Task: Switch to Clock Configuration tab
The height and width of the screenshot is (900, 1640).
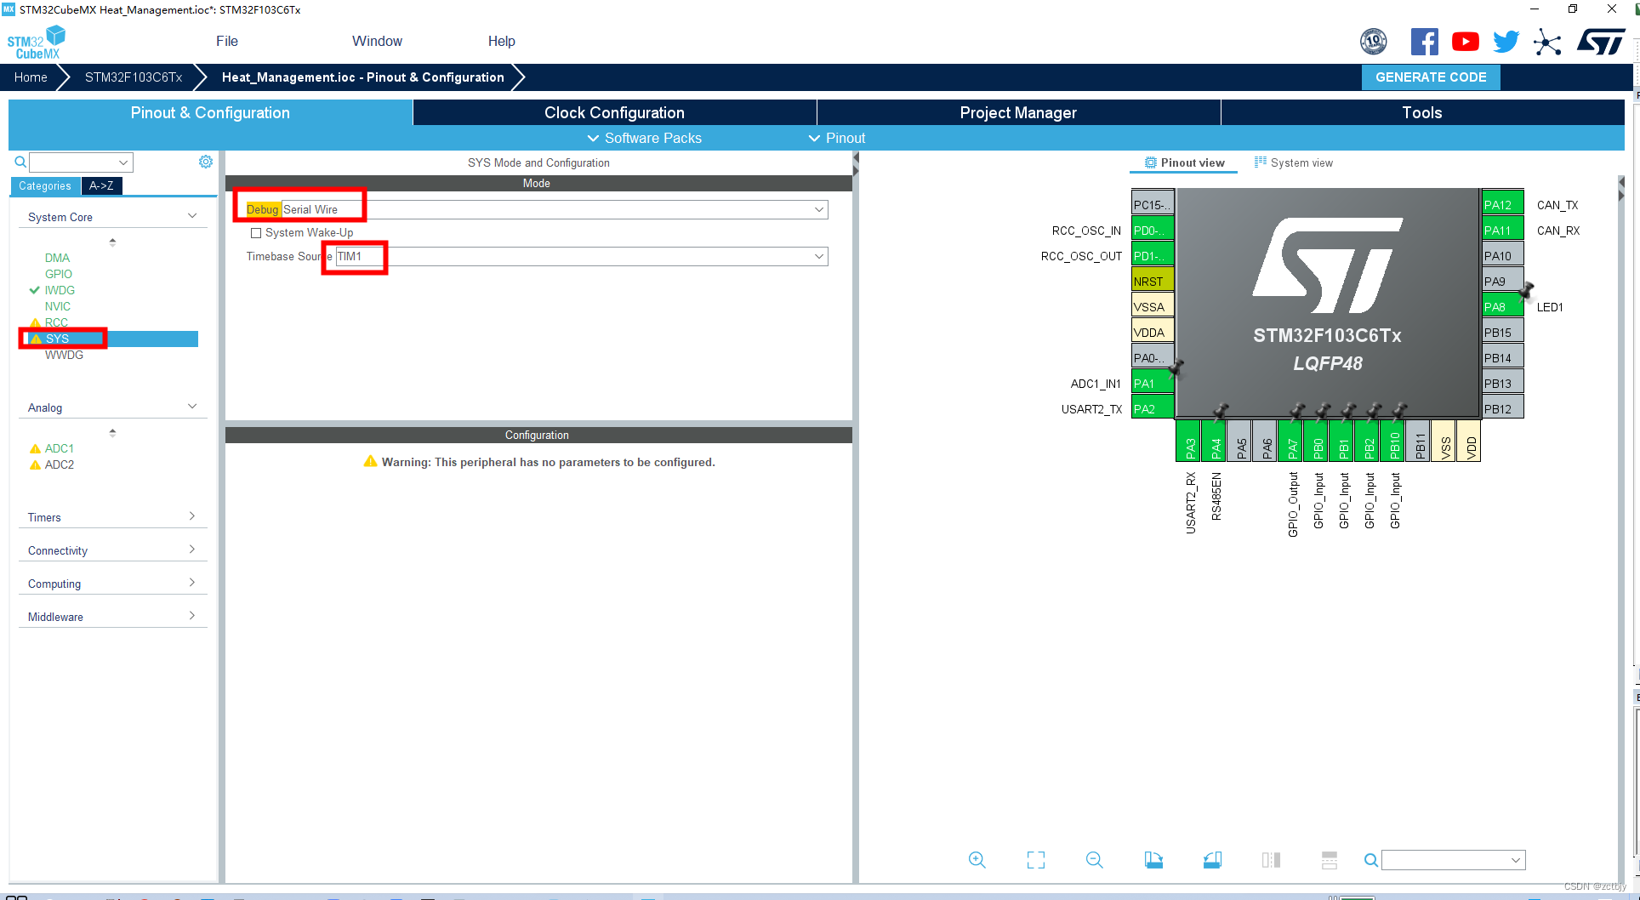Action: coord(614,112)
